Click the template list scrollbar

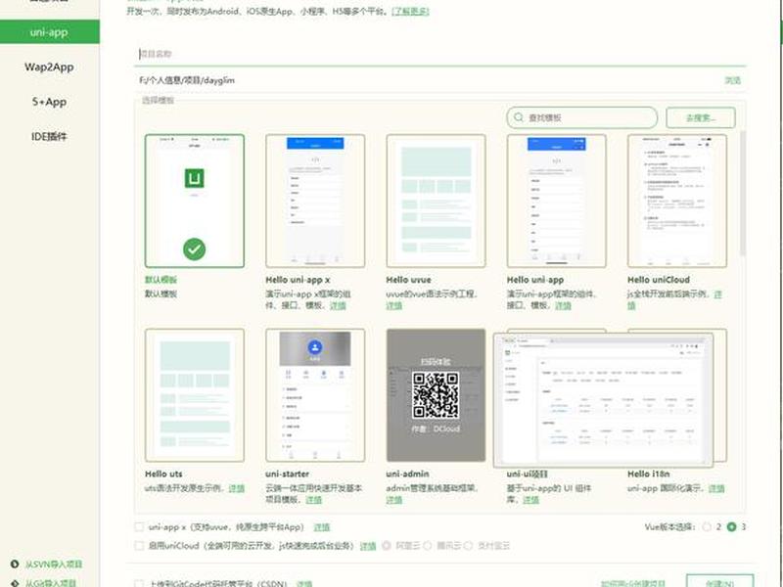[743, 194]
